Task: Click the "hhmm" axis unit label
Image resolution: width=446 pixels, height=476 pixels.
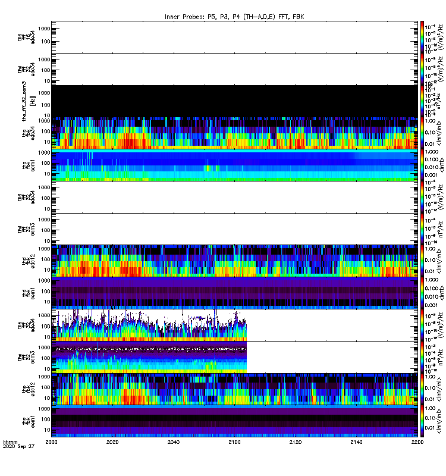Action: [x=10, y=442]
